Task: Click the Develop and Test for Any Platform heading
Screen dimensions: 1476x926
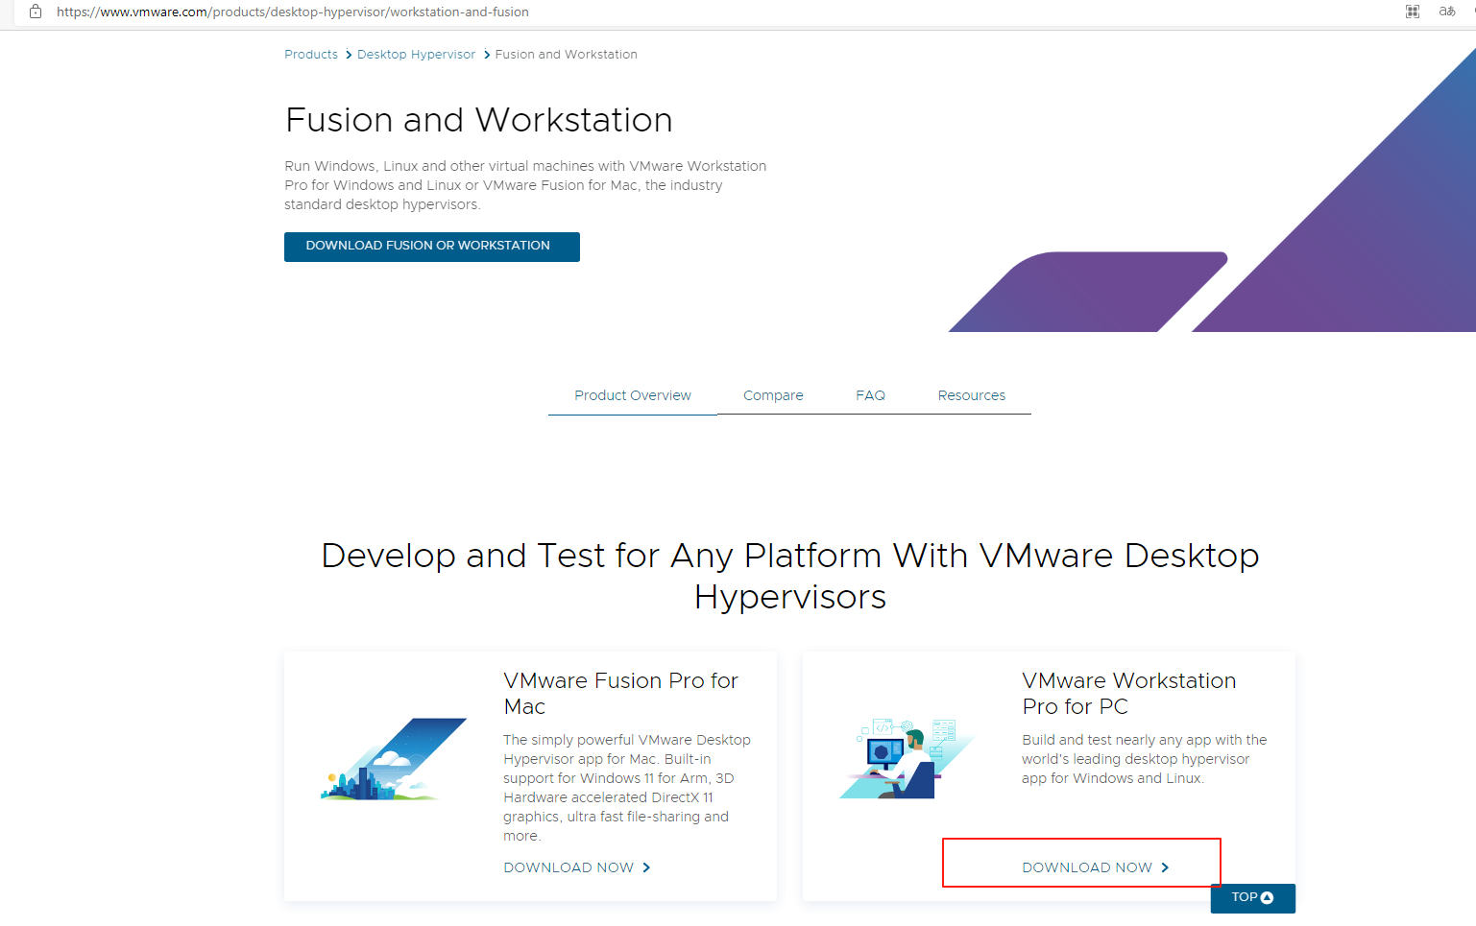Action: pos(790,576)
